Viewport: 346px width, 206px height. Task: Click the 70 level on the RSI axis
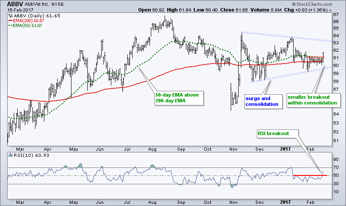(x=336, y=167)
